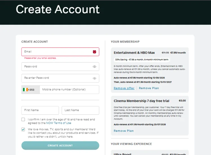
Task: Click the Create Account button
Action: point(60,145)
